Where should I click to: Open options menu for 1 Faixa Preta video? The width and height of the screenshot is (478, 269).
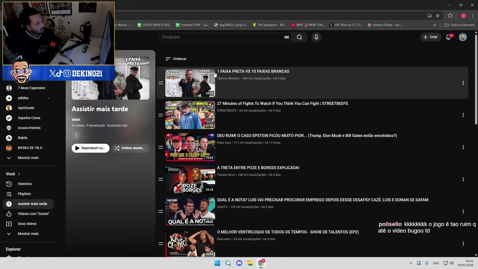(x=463, y=83)
